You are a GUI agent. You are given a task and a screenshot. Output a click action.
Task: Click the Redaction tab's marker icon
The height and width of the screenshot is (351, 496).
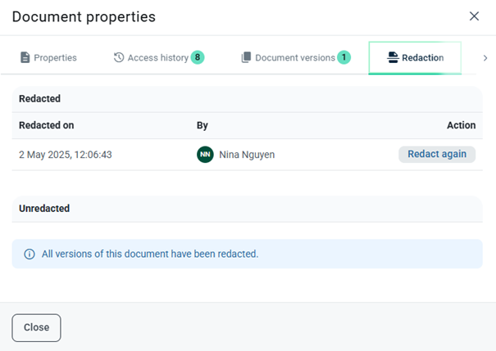coord(393,58)
